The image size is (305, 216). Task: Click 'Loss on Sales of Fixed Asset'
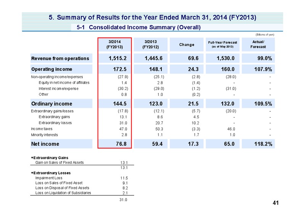(x=59, y=183)
